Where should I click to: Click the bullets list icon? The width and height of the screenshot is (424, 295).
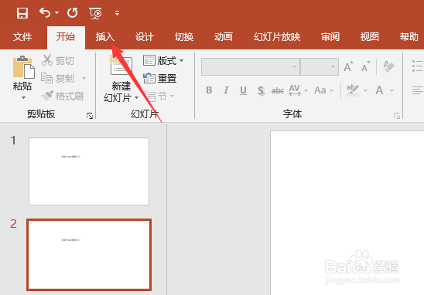click(418, 66)
